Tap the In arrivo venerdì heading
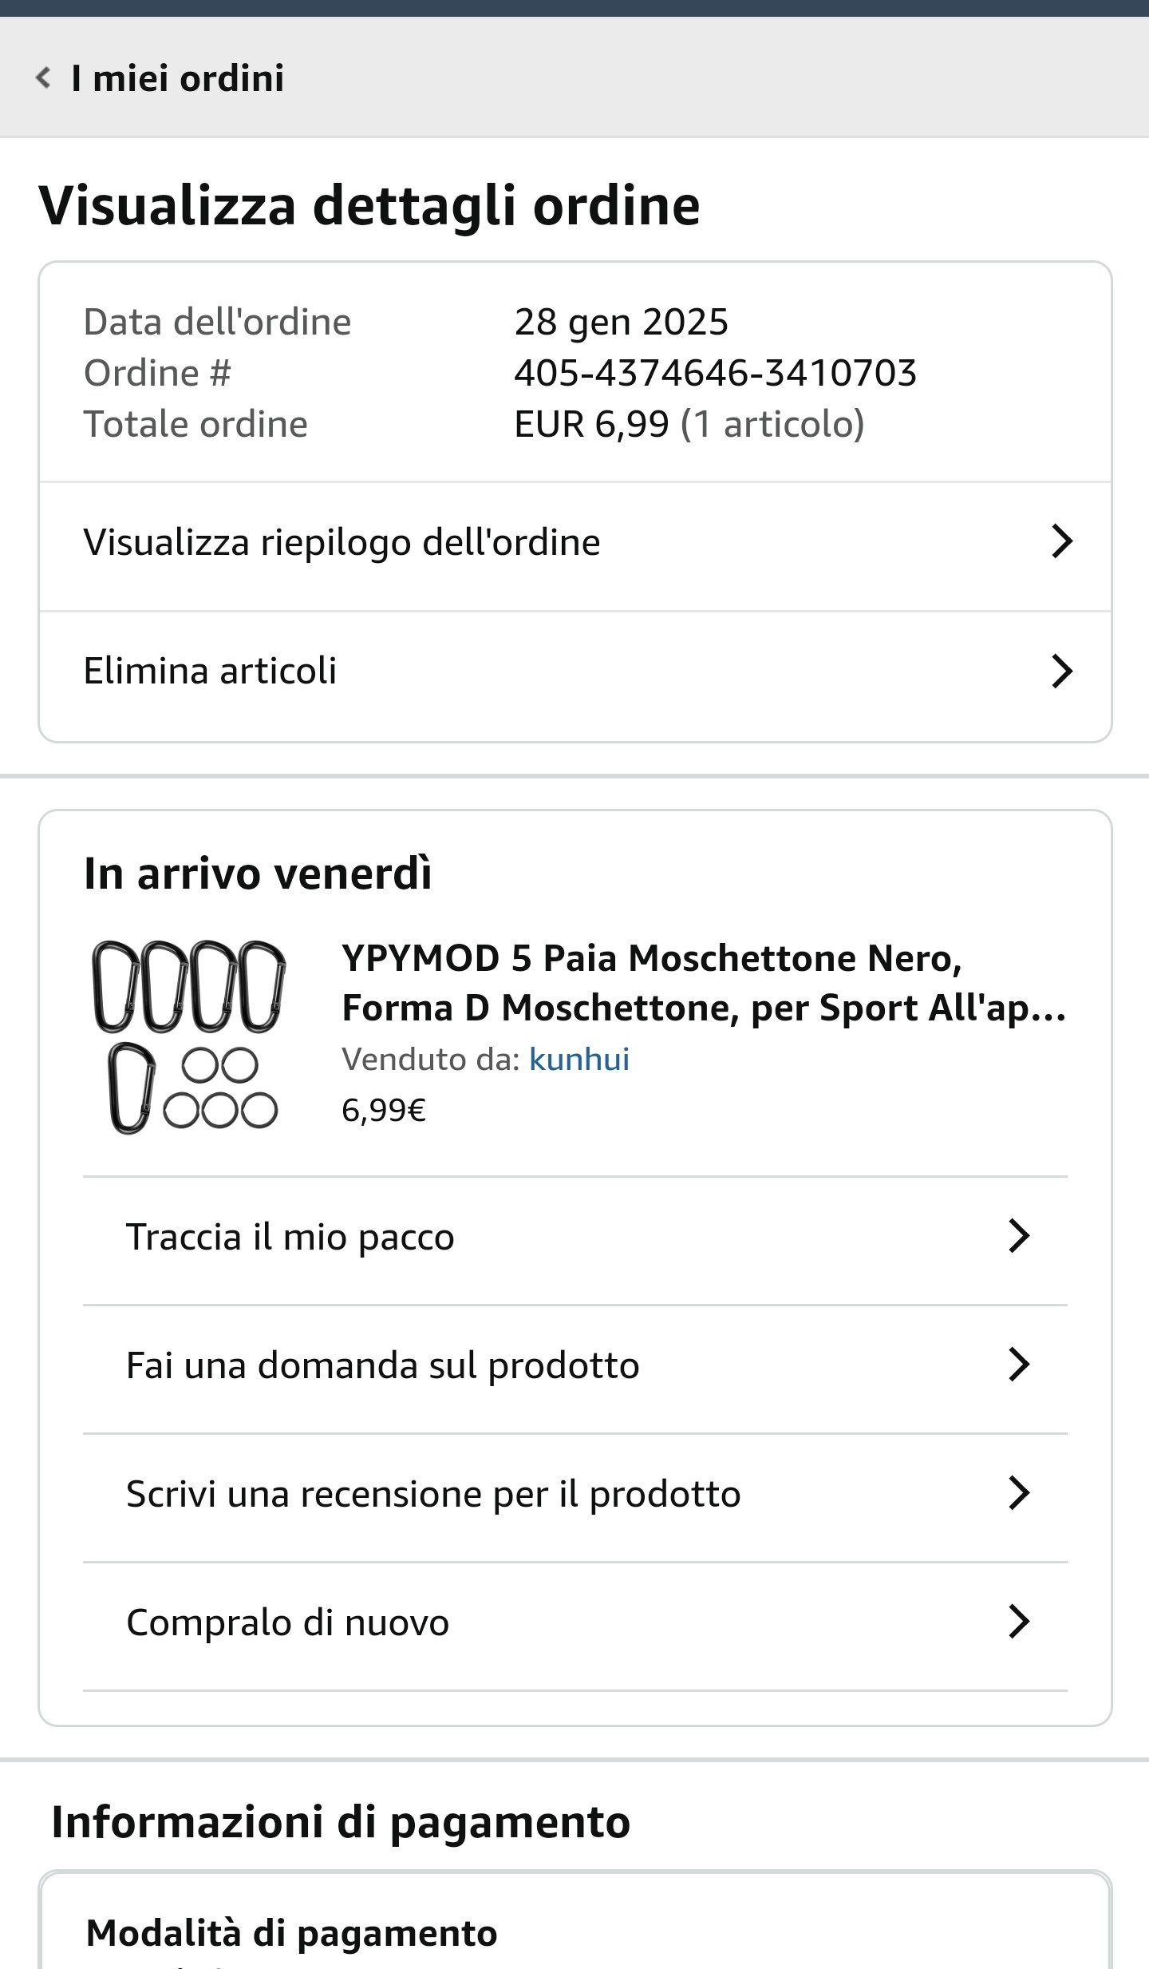 pyautogui.click(x=258, y=873)
